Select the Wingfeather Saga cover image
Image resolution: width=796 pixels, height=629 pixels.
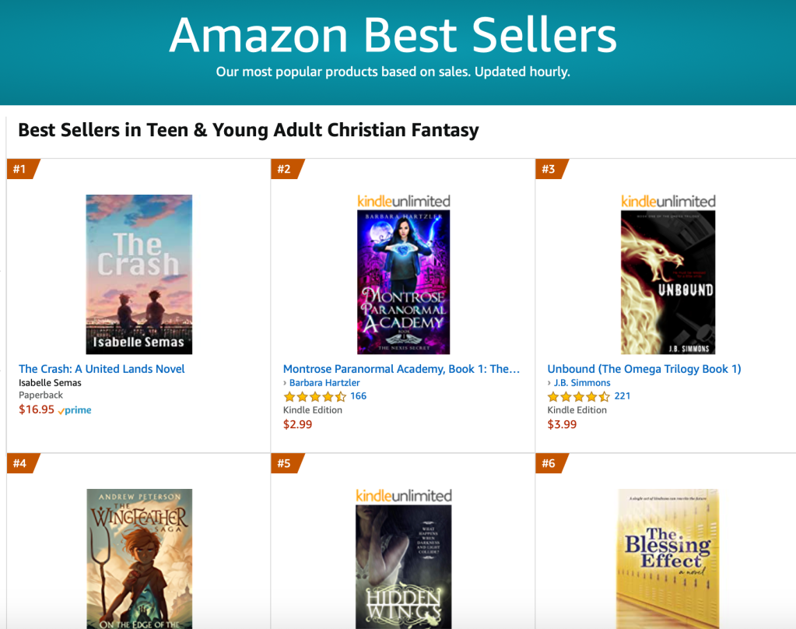point(139,558)
